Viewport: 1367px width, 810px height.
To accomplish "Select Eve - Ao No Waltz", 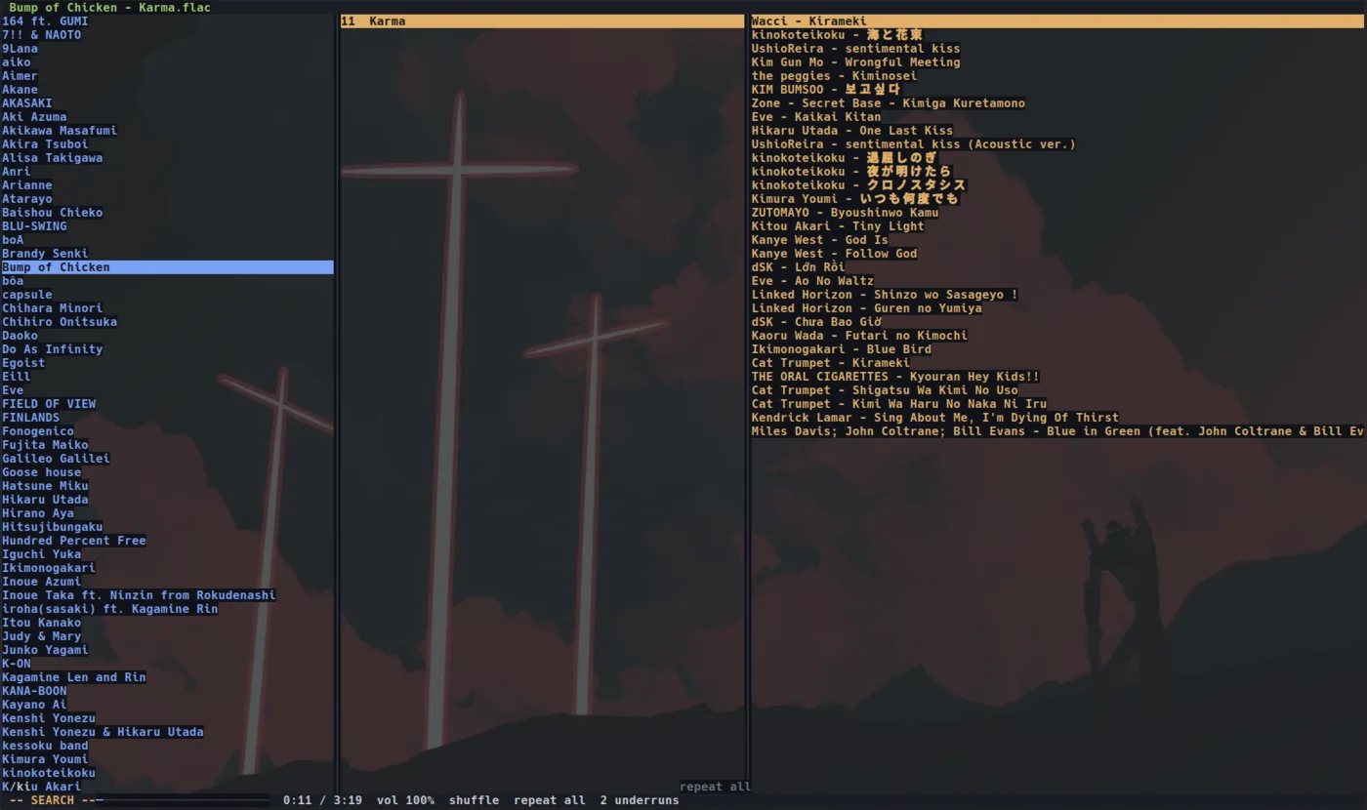I will coord(813,280).
